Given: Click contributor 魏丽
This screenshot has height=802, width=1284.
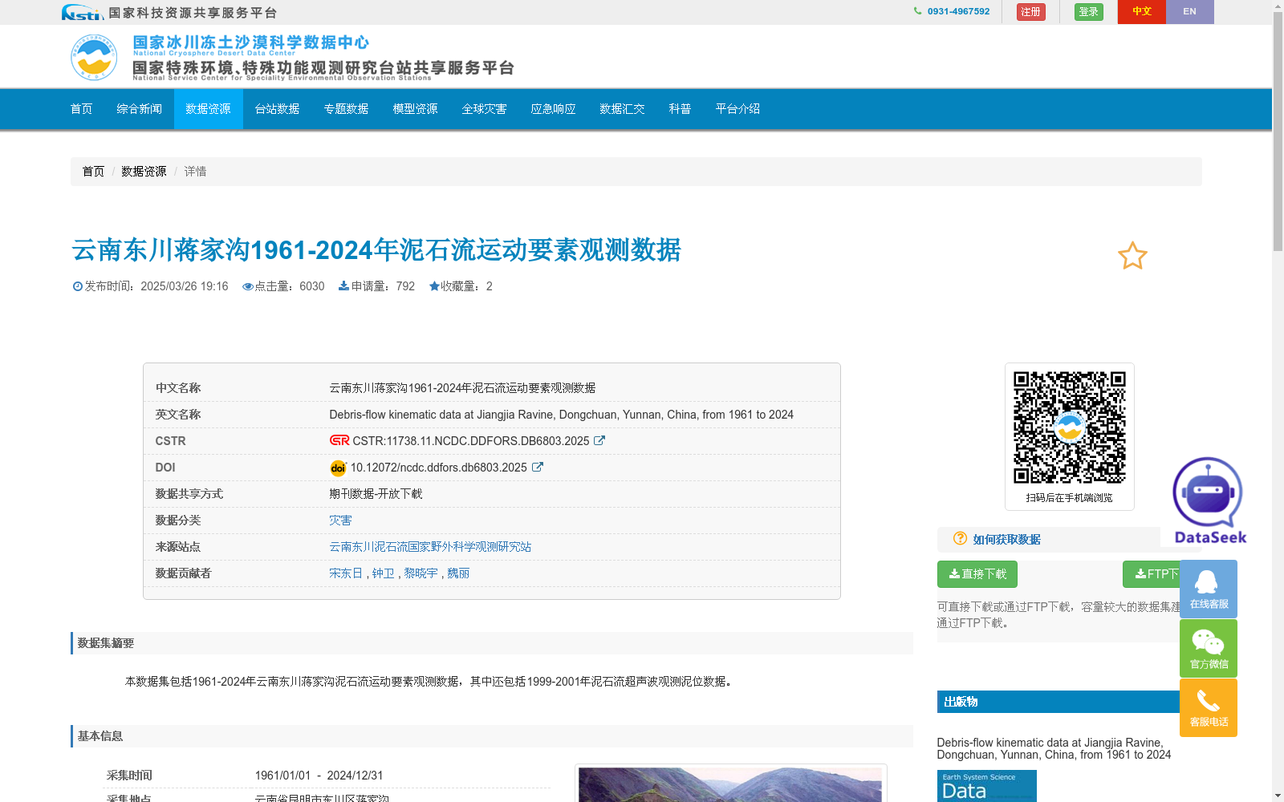Looking at the screenshot, I should pos(458,573).
